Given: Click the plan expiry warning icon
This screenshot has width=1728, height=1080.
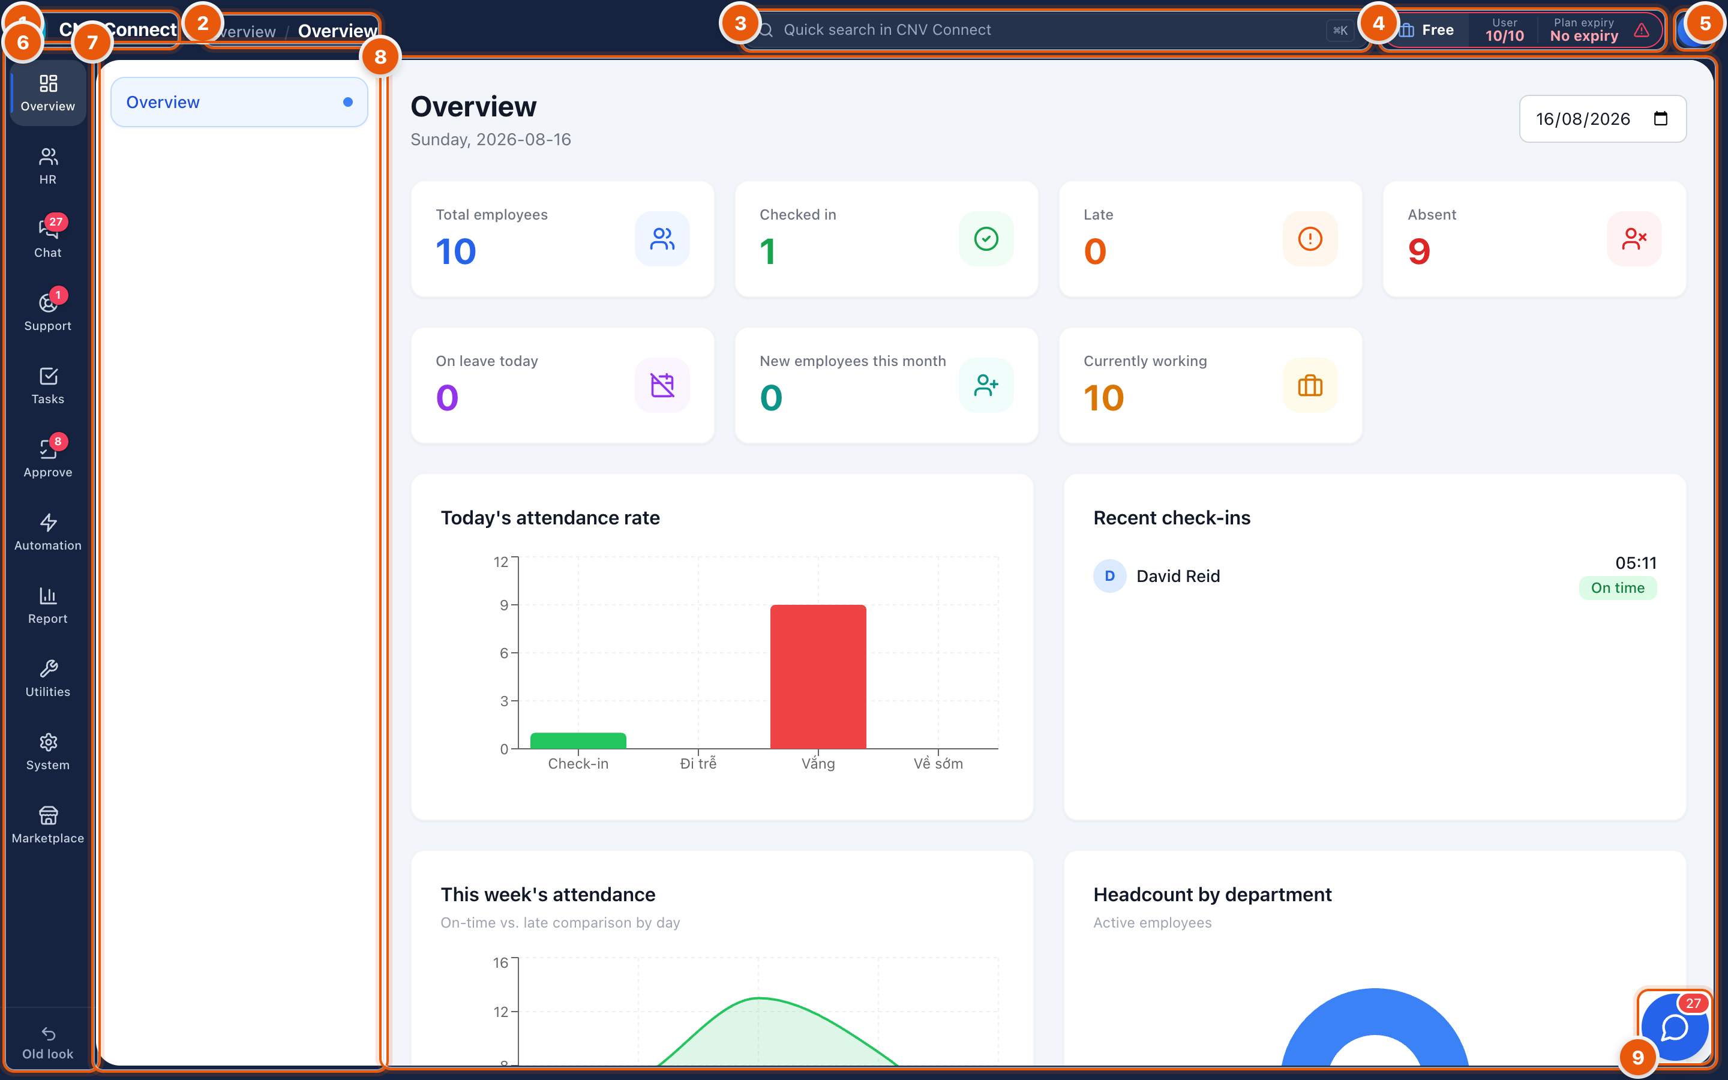Looking at the screenshot, I should point(1642,30).
